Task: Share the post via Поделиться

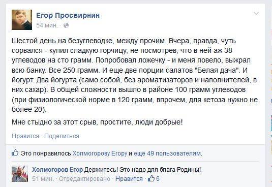Action: click(62, 136)
